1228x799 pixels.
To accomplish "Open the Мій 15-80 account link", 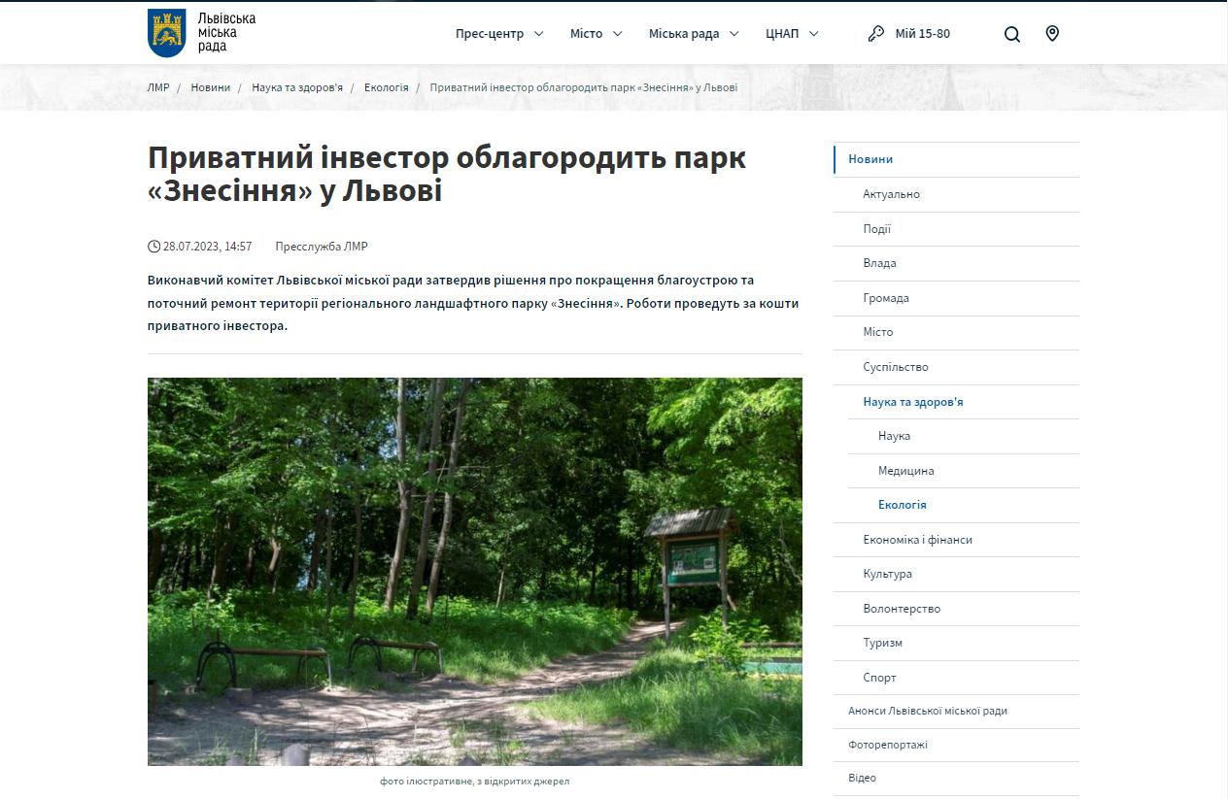I will coord(922,34).
